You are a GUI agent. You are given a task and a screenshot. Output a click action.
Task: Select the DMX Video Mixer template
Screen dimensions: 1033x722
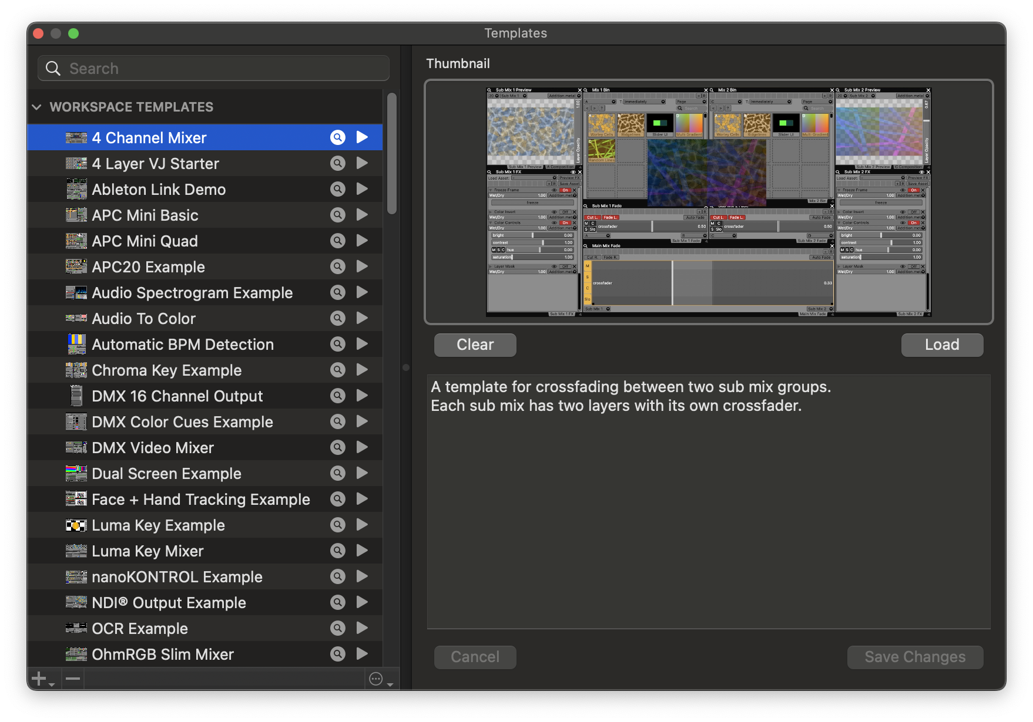point(204,447)
